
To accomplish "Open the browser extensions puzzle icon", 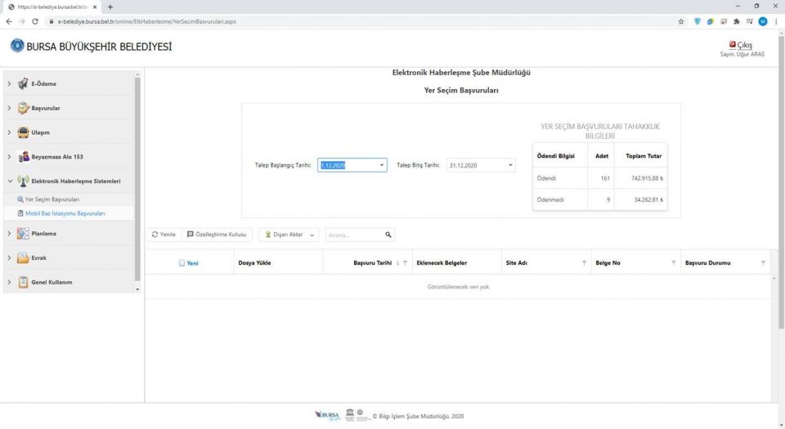I will pos(737,21).
